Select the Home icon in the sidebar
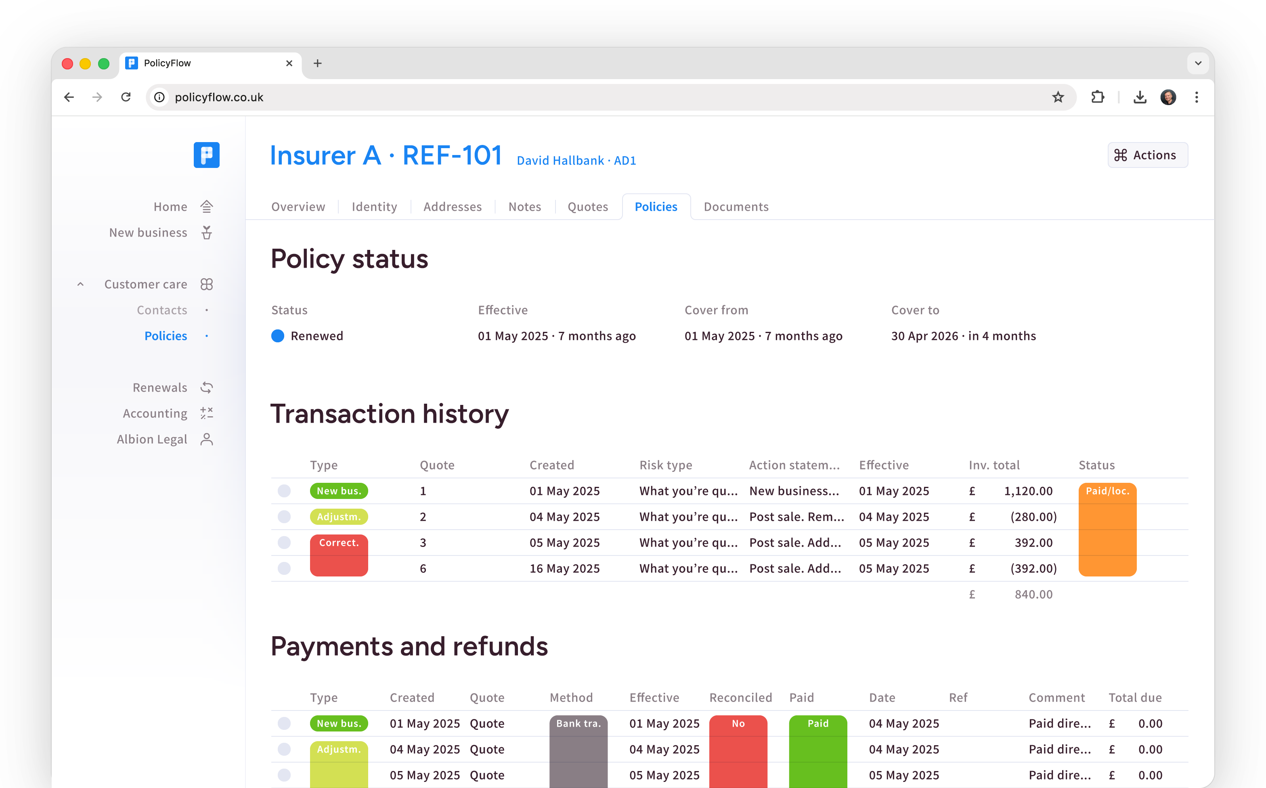Viewport: 1266px width, 788px height. (x=207, y=206)
